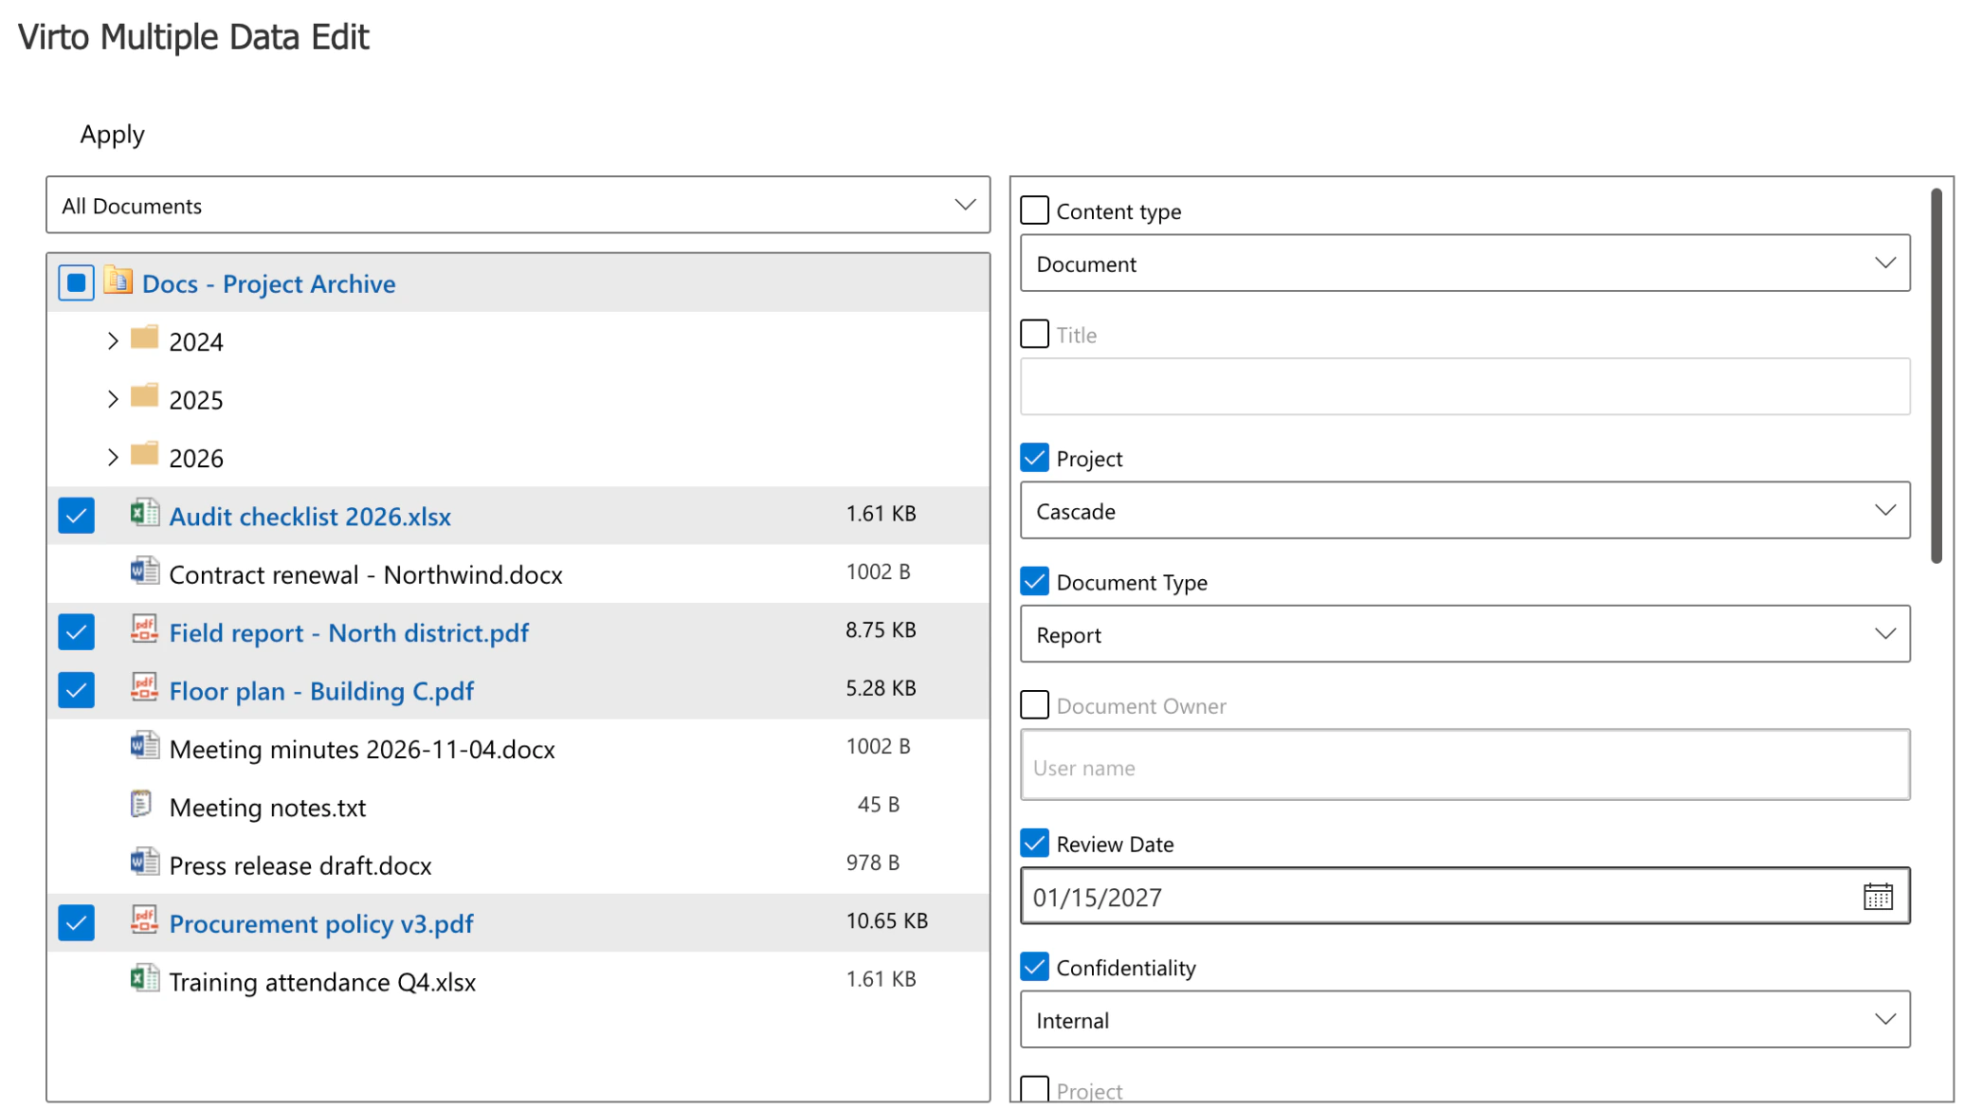The width and height of the screenshot is (1964, 1109).
Task: Select the Audit checklist 2026.xlsx file name
Action: point(310,517)
